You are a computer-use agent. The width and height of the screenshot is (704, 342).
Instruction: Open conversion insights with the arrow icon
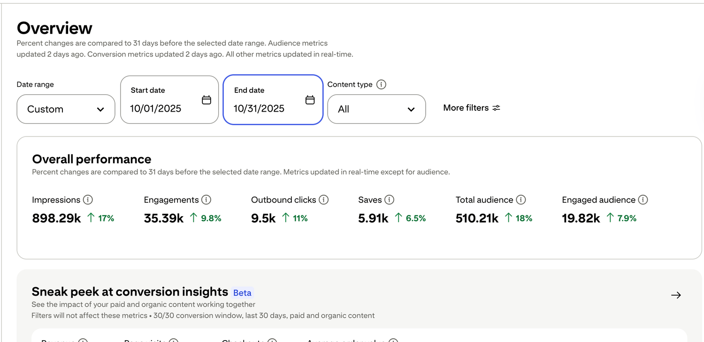676,295
